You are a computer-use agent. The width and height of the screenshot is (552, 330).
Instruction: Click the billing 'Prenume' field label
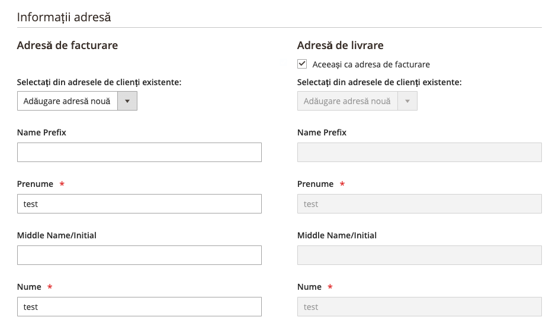(35, 184)
